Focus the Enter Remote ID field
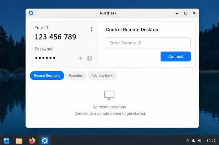The height and width of the screenshot is (145, 219). click(148, 43)
